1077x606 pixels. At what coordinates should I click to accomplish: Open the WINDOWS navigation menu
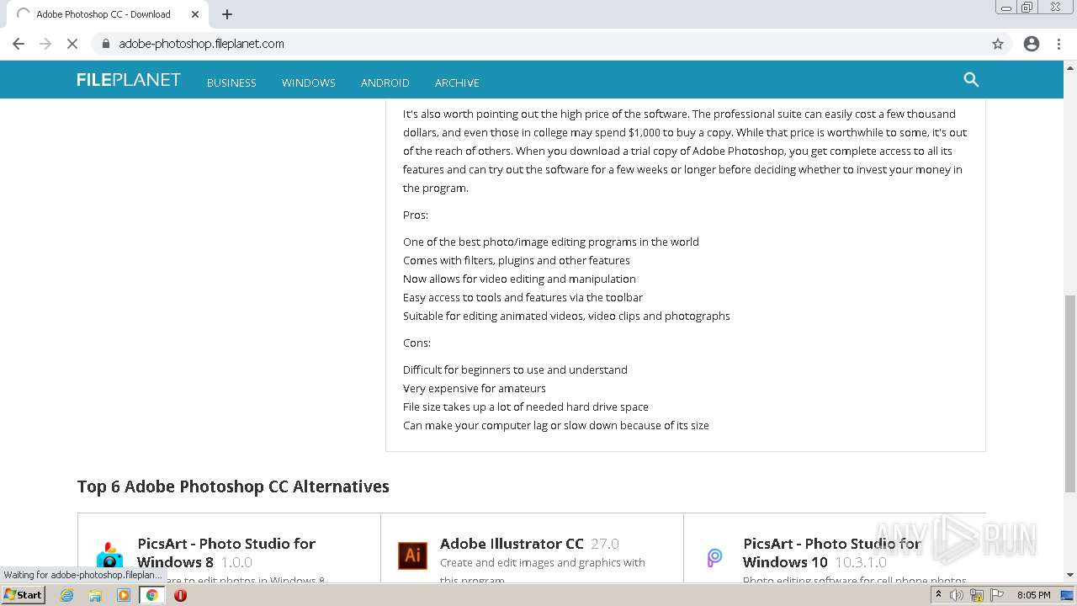[308, 82]
